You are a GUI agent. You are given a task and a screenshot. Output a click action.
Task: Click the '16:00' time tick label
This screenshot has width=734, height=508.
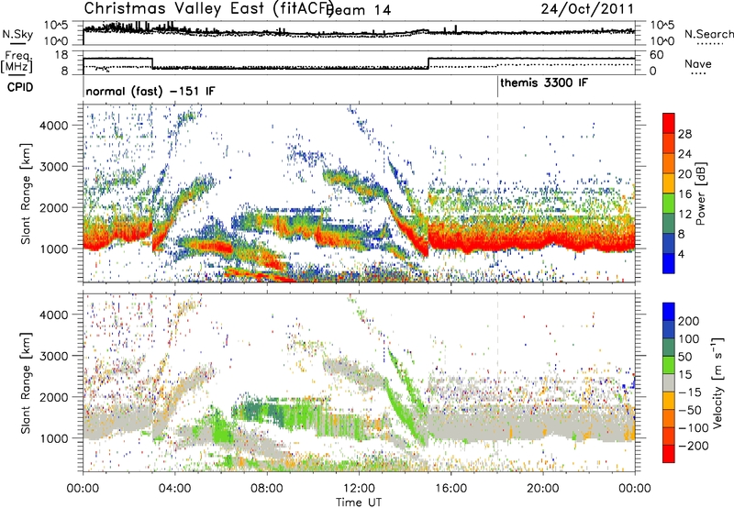tap(450, 489)
